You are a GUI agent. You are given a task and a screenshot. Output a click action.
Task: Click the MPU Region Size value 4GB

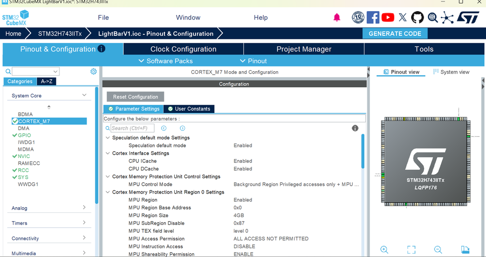(239, 215)
